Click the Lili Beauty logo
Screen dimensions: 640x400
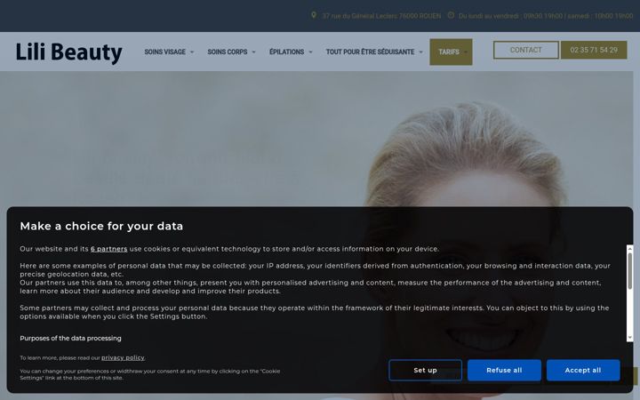click(69, 52)
